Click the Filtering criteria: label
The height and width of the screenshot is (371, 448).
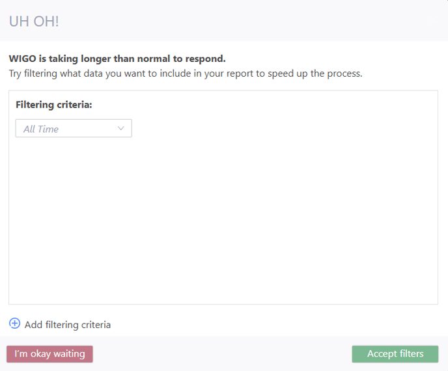point(53,105)
